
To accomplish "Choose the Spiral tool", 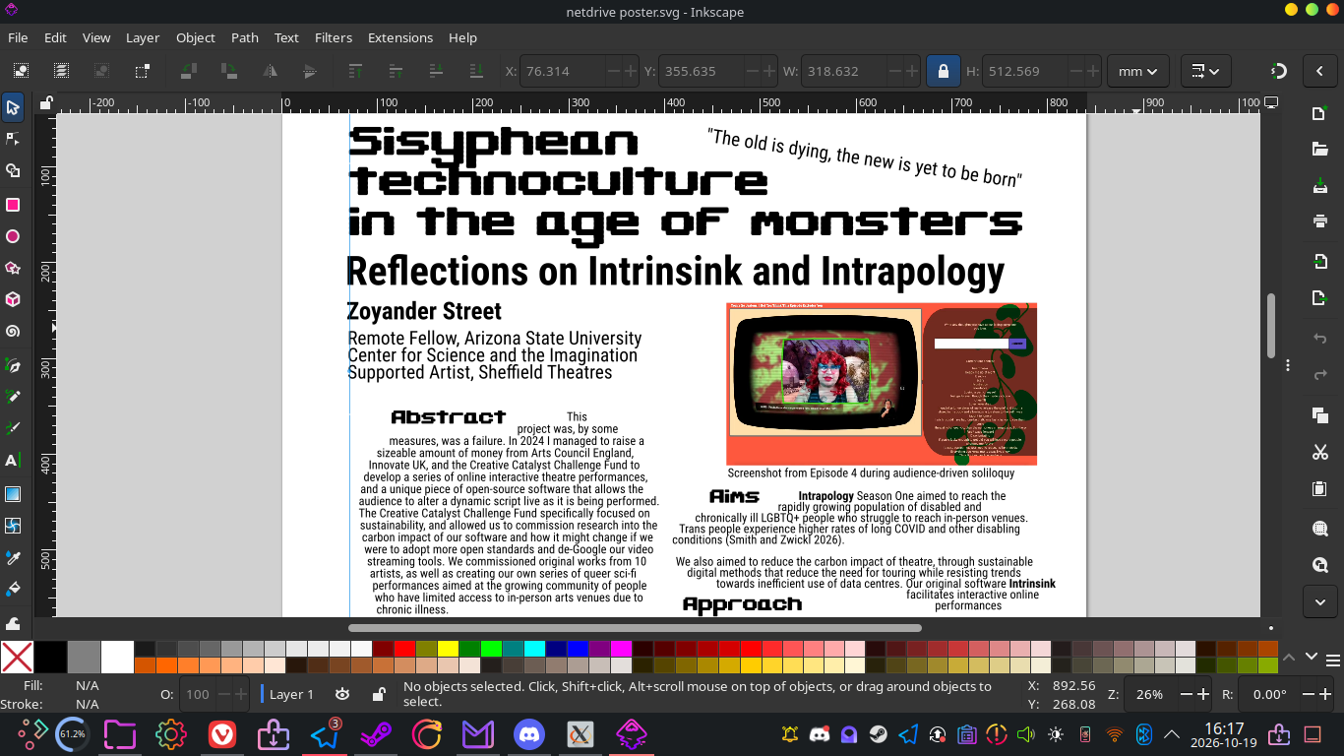I will click(13, 332).
